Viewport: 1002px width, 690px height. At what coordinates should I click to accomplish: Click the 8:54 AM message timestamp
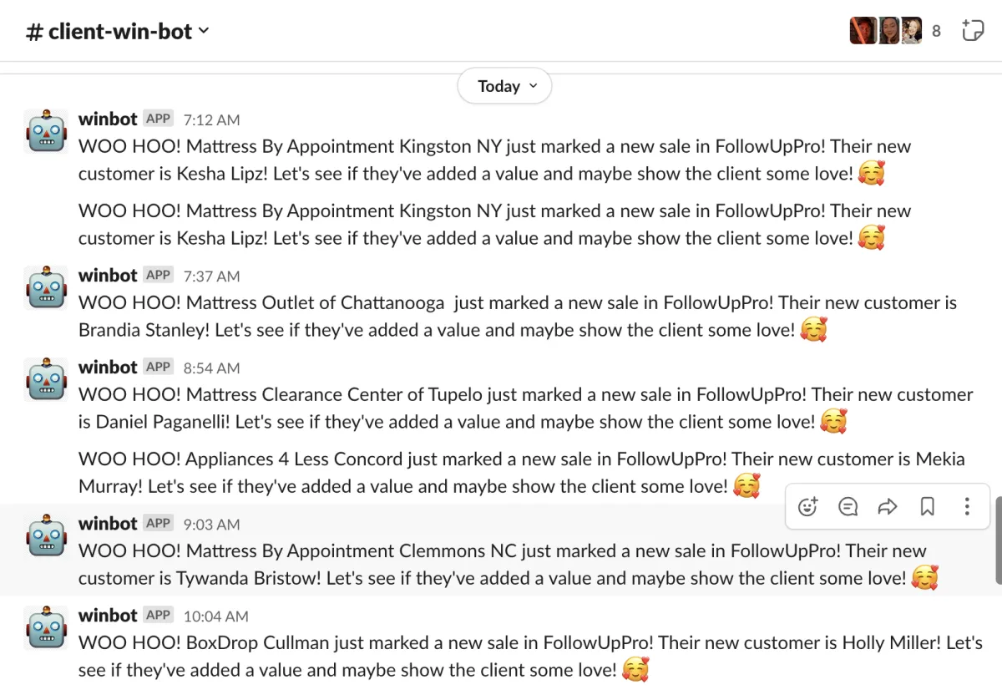(x=211, y=368)
